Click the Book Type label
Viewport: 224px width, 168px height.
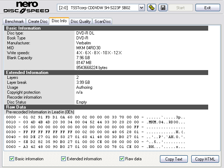click(16, 38)
